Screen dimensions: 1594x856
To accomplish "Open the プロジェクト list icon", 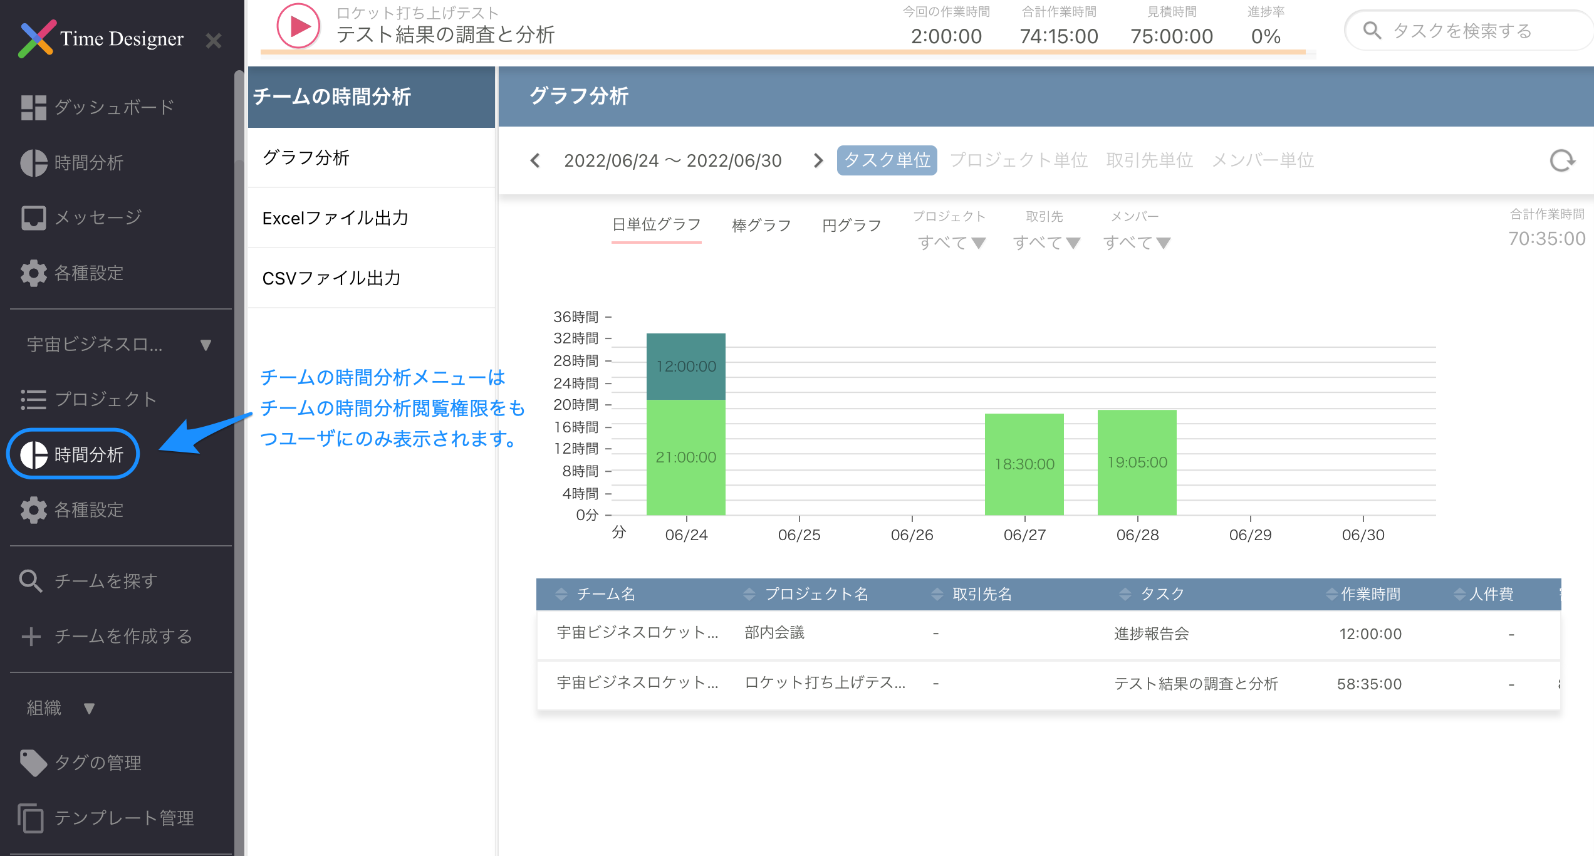I will coord(33,399).
